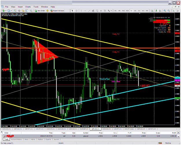Viewport: 181px width, 145px height.
Task: Switch to M1 timeframe
Action: coord(116,11)
